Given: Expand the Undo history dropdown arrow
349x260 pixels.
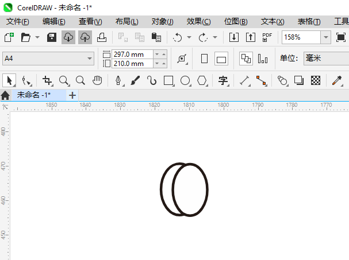Looking at the screenshot, I should click(189, 37).
